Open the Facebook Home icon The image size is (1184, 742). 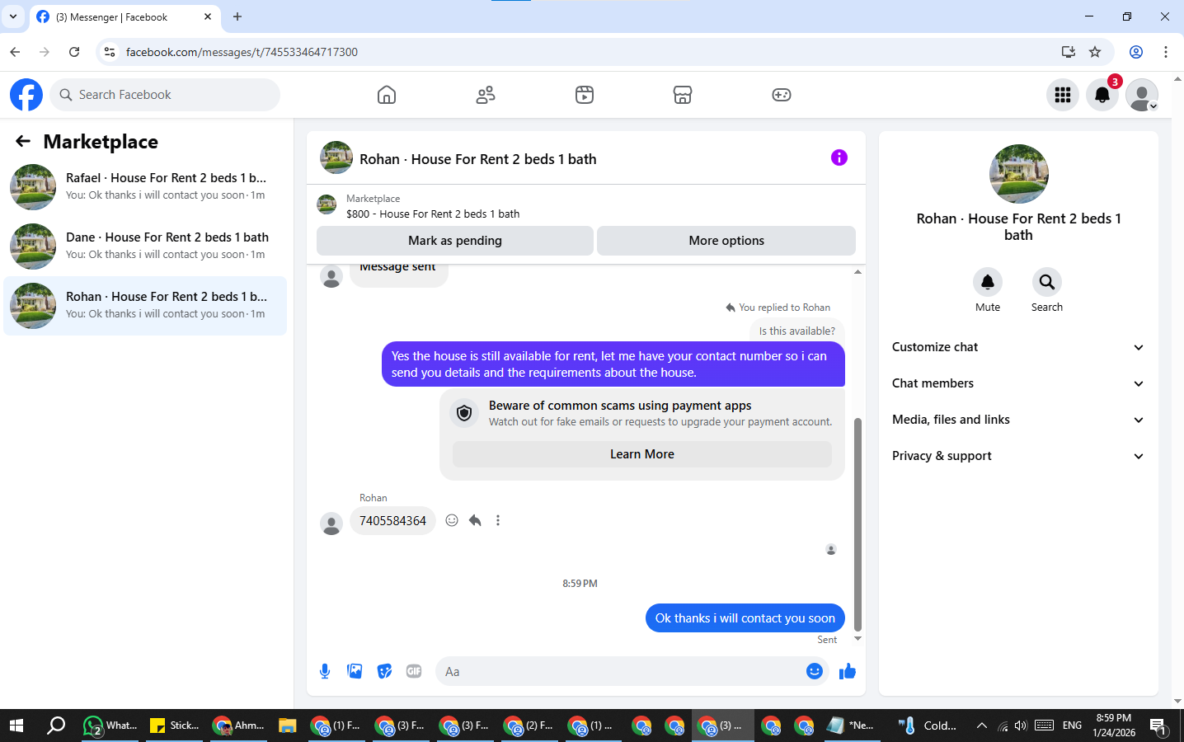tap(387, 95)
